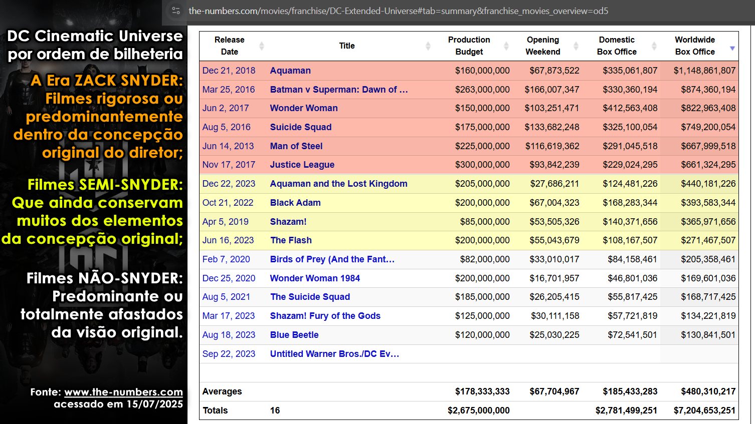Click the Apr 5, 2019 release date
Viewport: 755px width, 424px height.
pyautogui.click(x=225, y=222)
